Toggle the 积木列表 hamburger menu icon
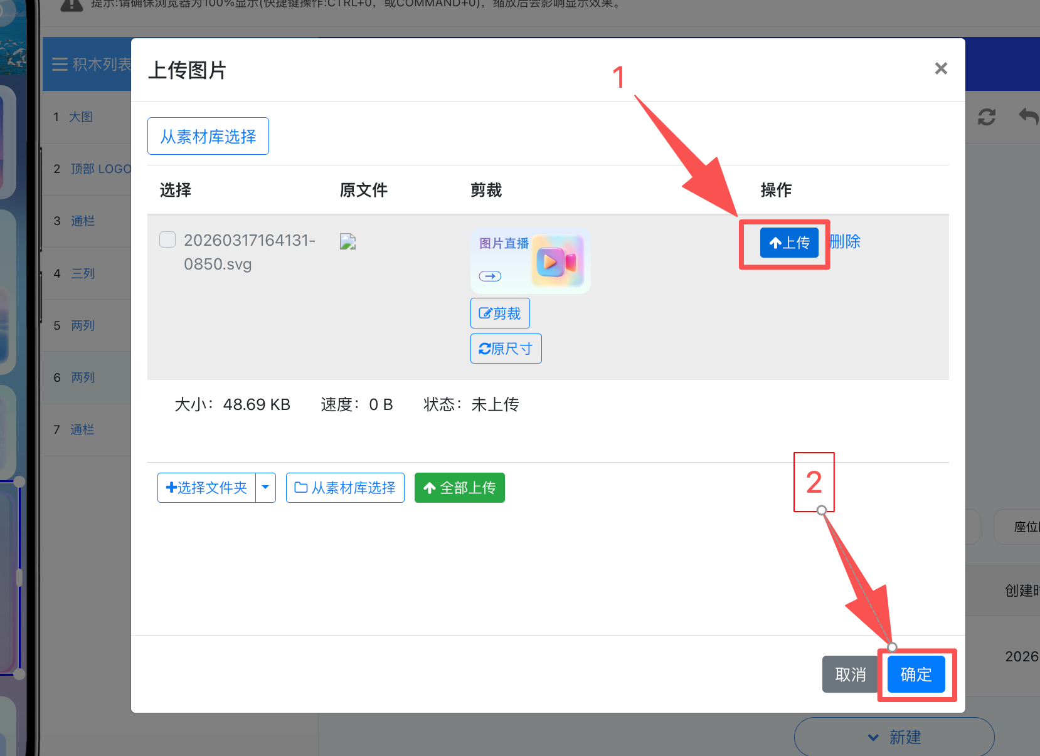The height and width of the screenshot is (756, 1040). tap(60, 65)
